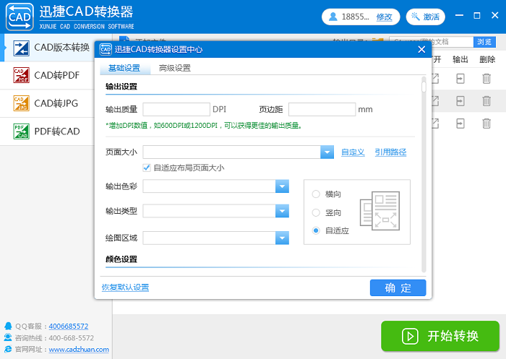Click the www.cadzhuan.com website link
The height and width of the screenshot is (359, 506).
tap(79, 350)
